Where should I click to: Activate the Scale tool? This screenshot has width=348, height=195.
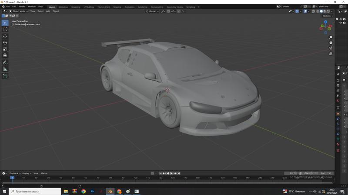(x=5, y=49)
